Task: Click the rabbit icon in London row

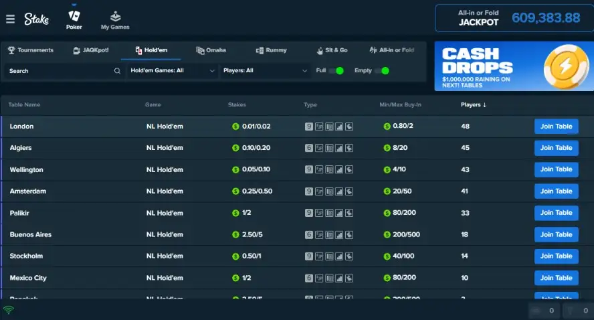Action: [349, 127]
